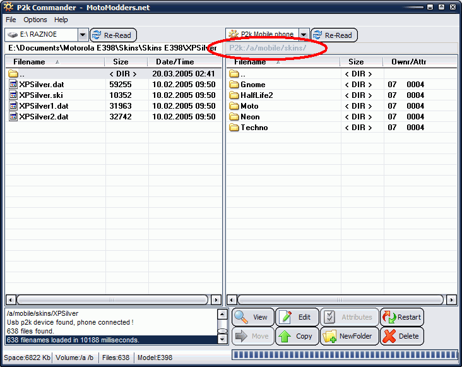Sort left panel by Date/Time column

[184, 62]
